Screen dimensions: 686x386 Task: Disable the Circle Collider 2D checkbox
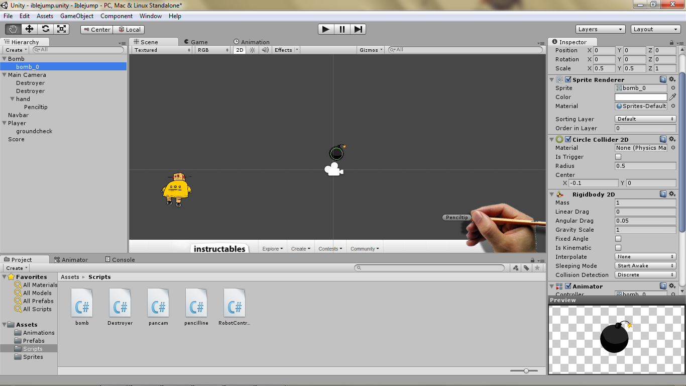click(568, 139)
